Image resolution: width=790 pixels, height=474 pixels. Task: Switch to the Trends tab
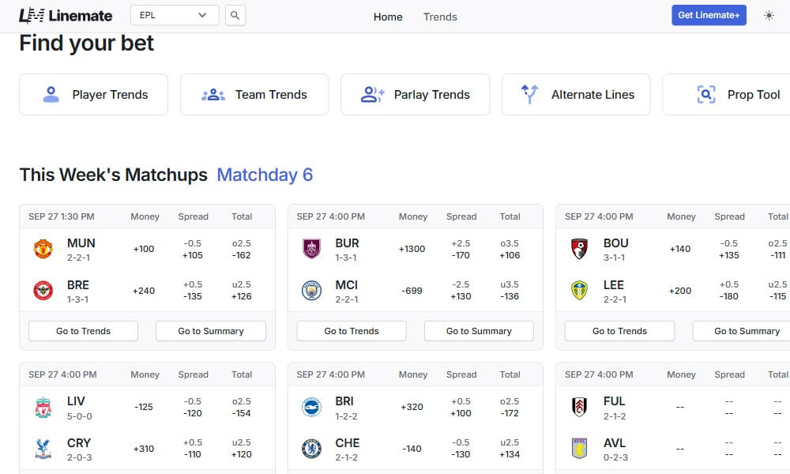click(440, 17)
